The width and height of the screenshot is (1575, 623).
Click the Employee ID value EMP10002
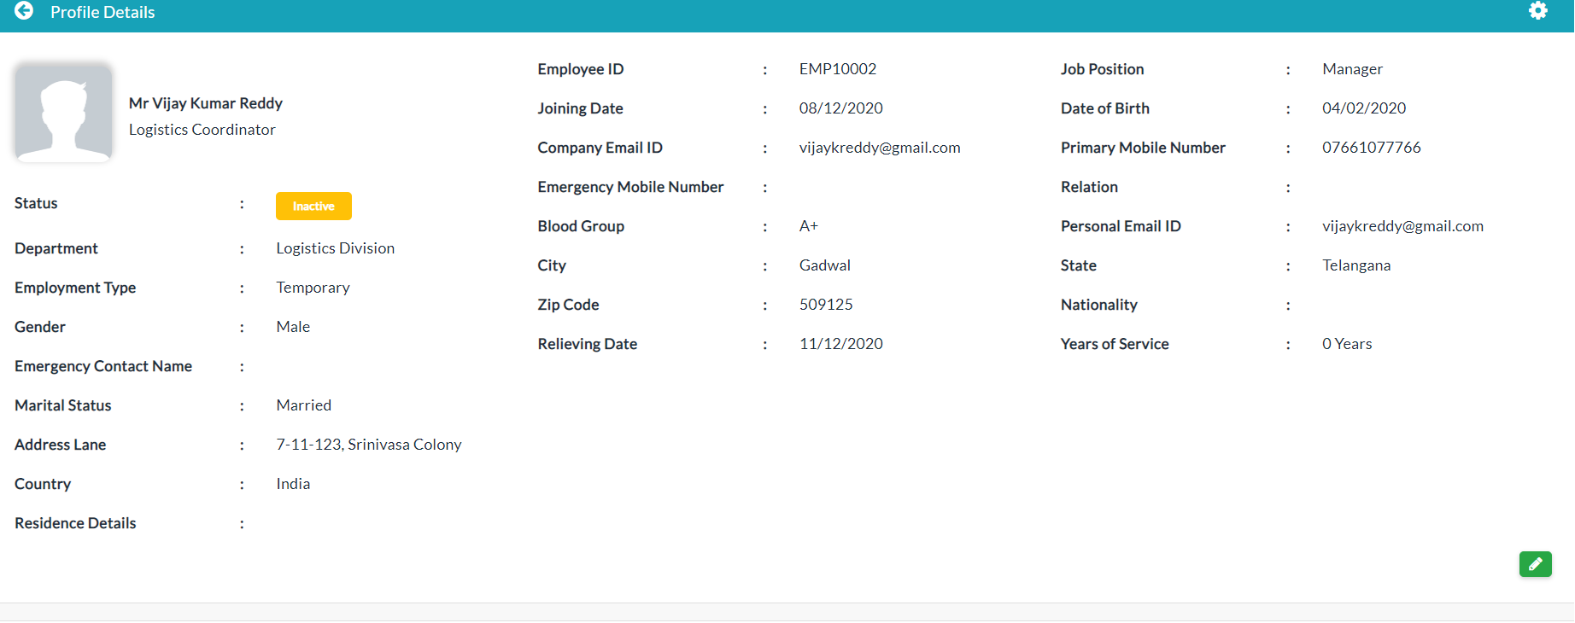click(838, 69)
